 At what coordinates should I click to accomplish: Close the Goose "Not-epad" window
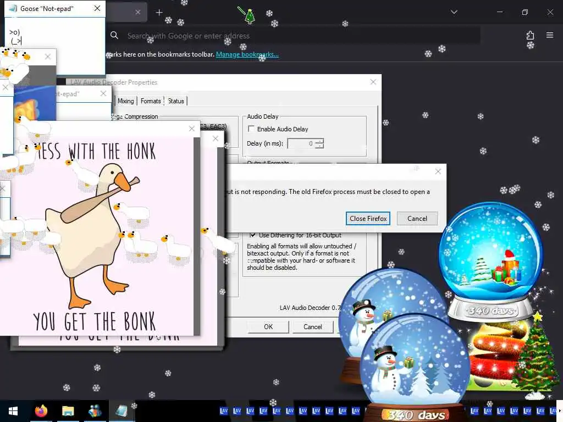[97, 8]
